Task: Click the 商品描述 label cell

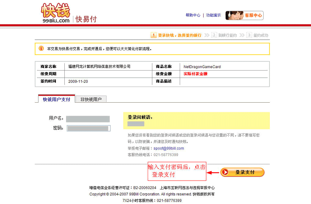Action: (x=164, y=81)
